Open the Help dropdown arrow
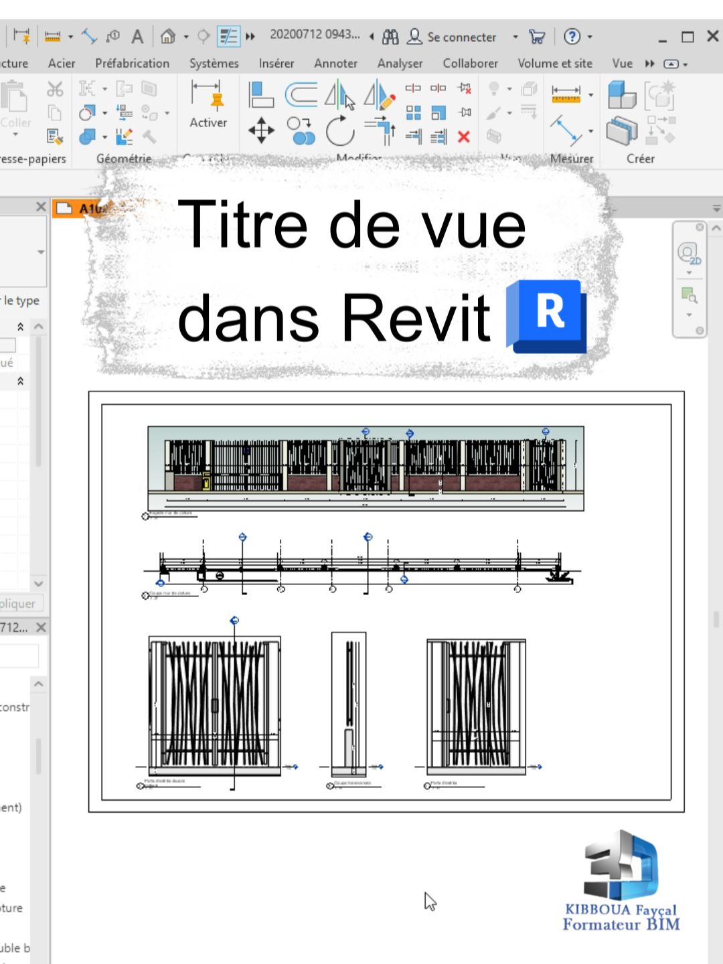This screenshot has width=723, height=964. pyautogui.click(x=590, y=37)
